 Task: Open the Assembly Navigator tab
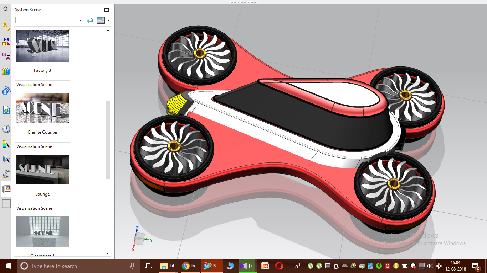click(6, 26)
